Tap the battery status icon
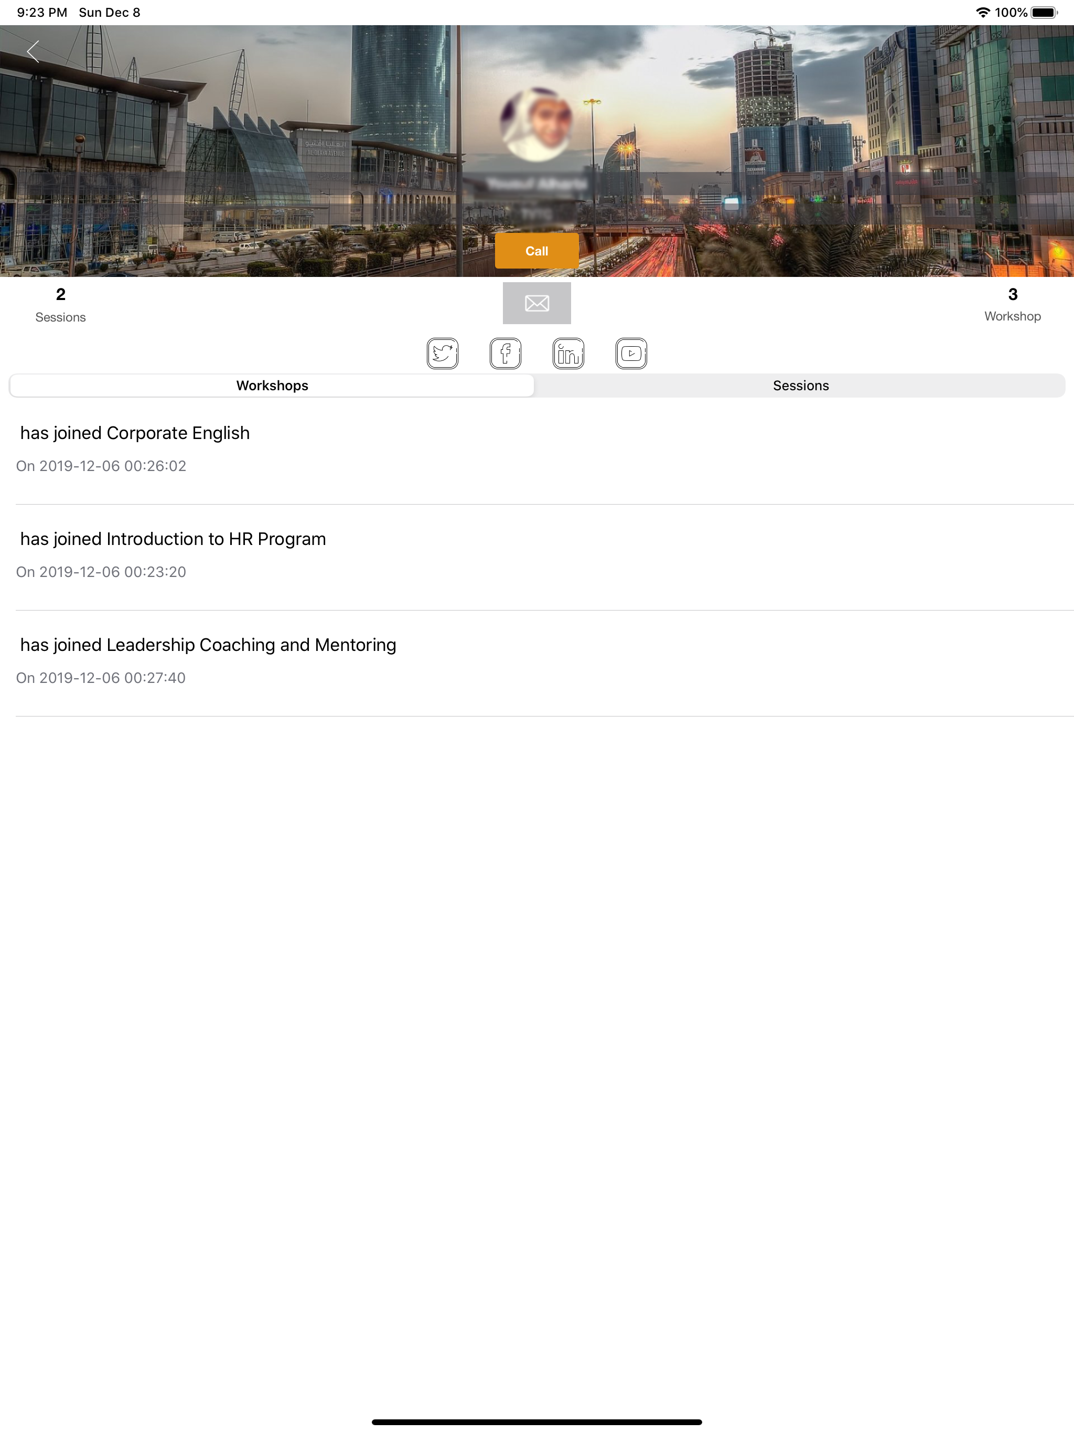The height and width of the screenshot is (1433, 1074). pyautogui.click(x=1044, y=12)
